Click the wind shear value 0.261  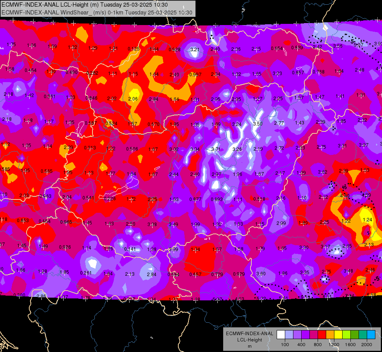pyautogui.click(x=86, y=273)
